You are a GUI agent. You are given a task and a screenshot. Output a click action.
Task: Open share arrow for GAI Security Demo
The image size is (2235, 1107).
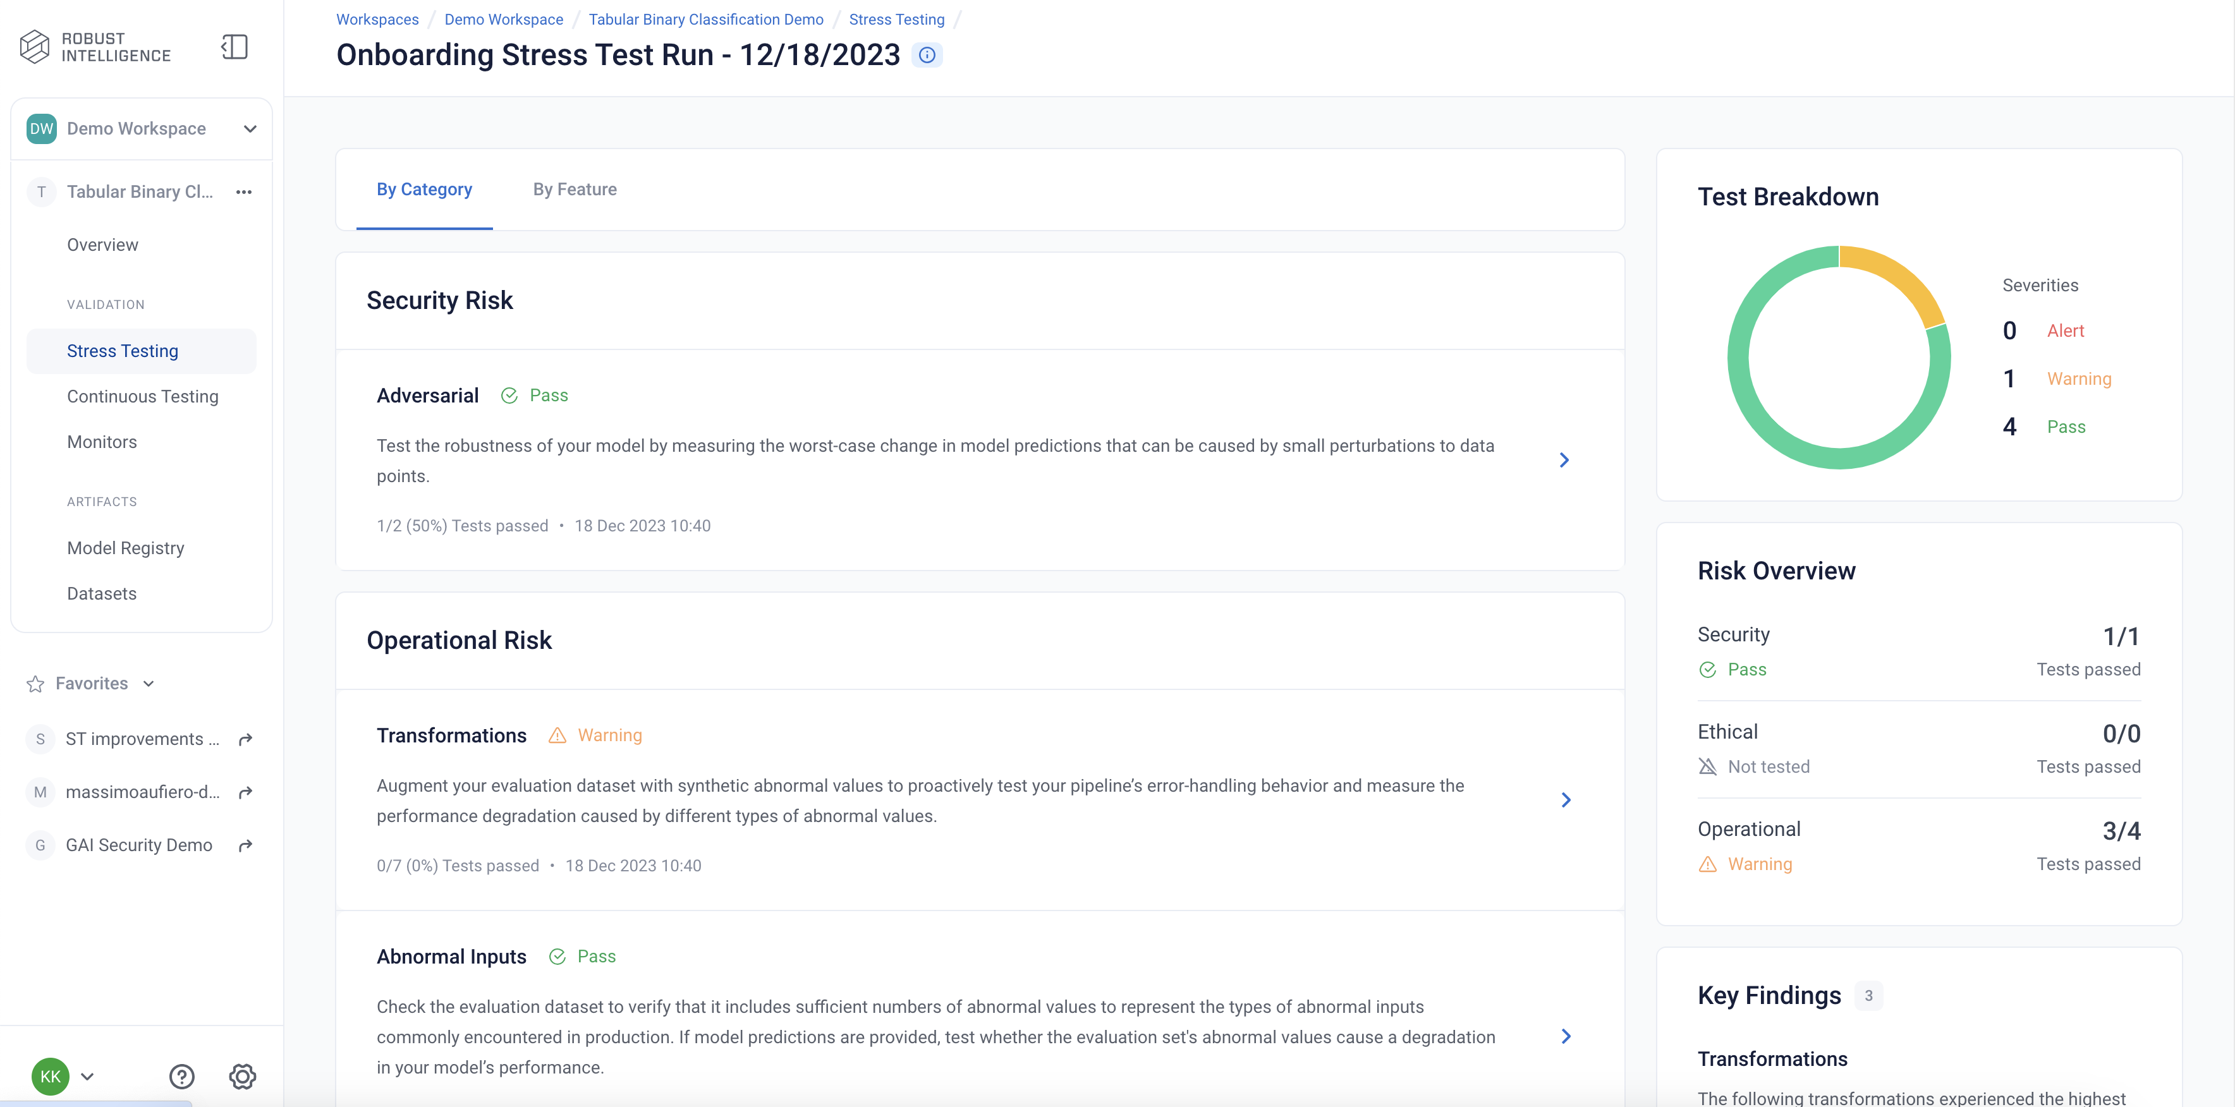[x=245, y=845]
